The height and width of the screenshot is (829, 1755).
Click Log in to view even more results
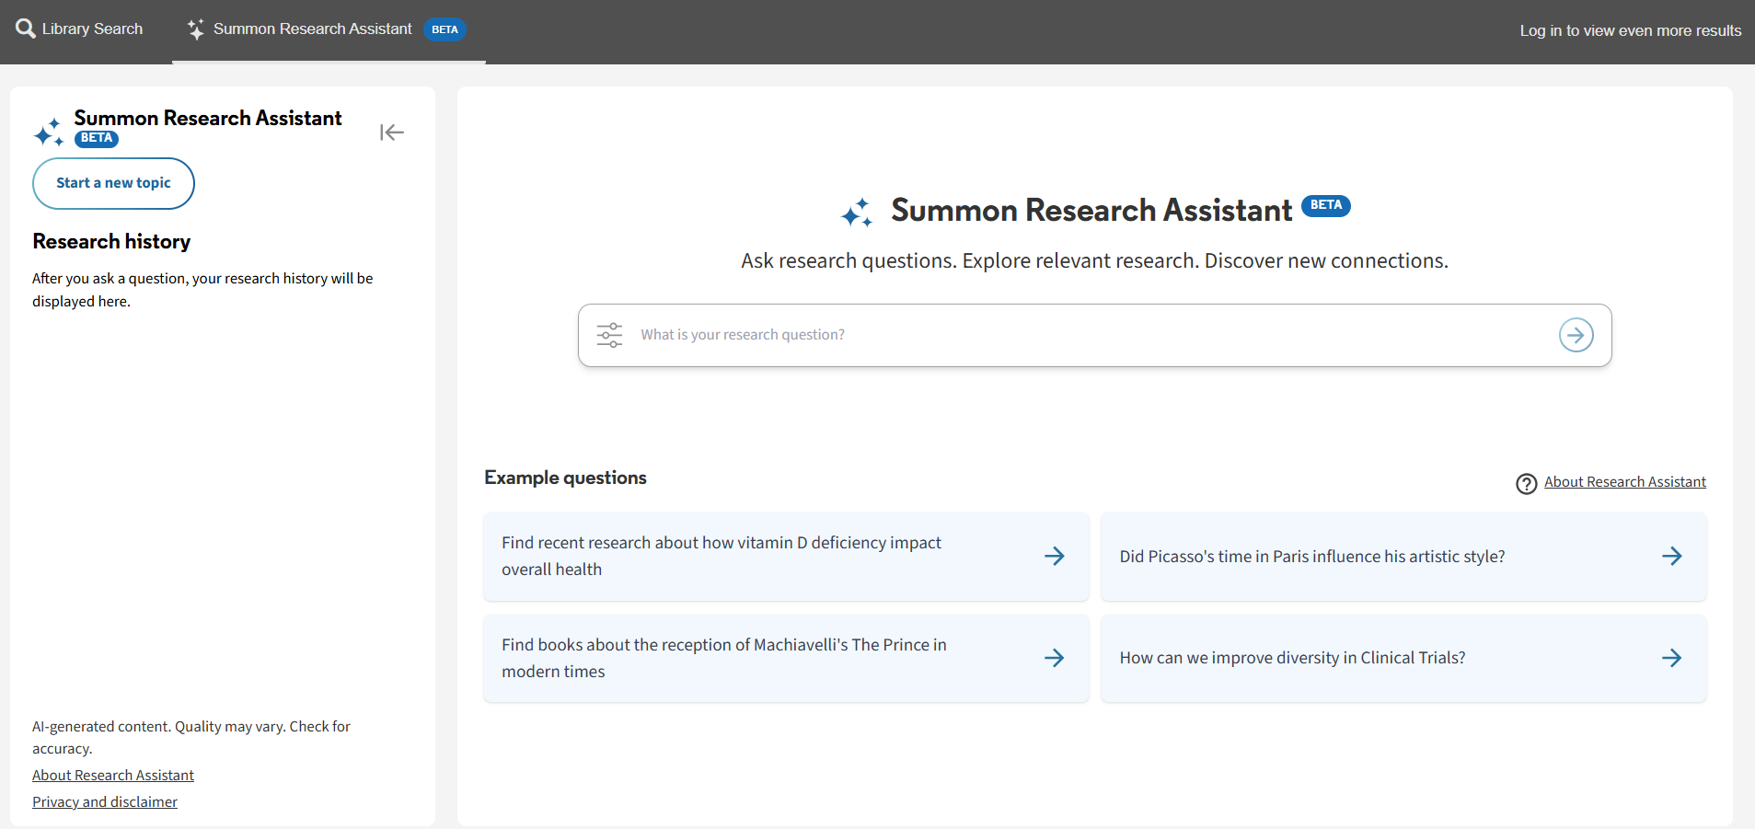pos(1630,30)
